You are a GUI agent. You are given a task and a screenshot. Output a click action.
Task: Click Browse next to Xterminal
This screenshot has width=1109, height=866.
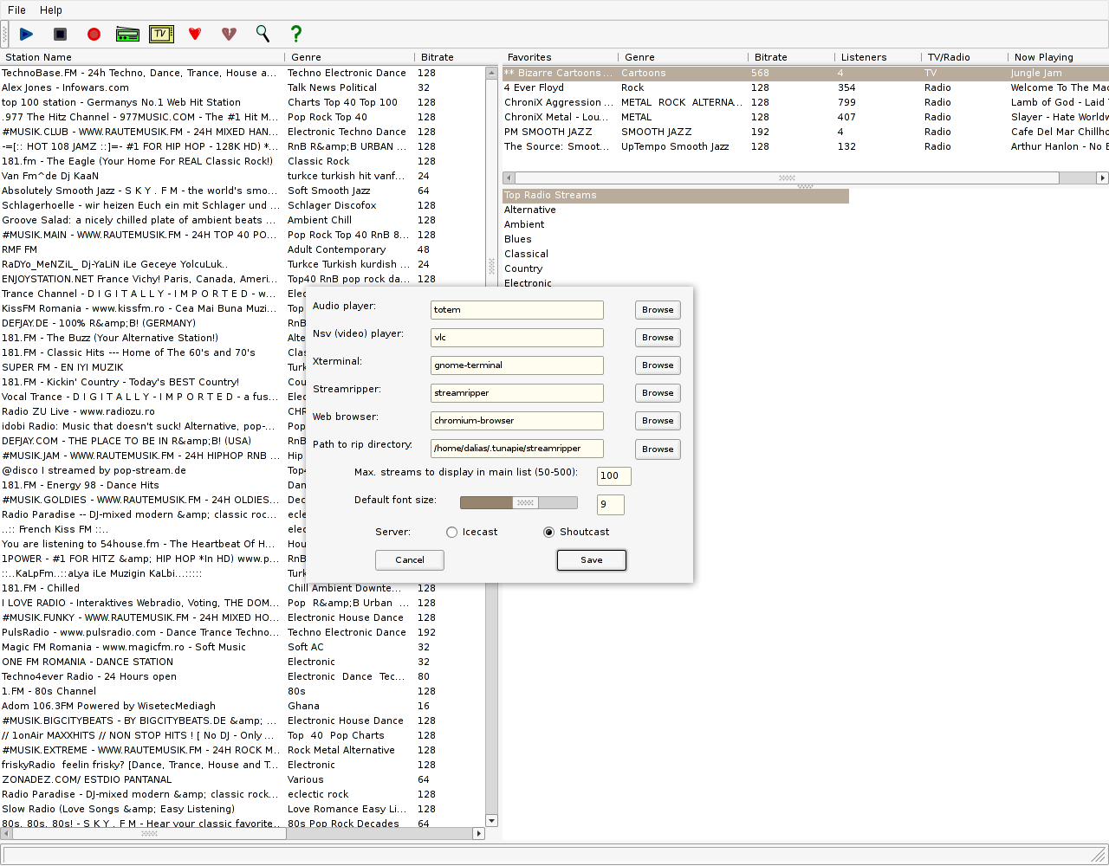tap(658, 365)
